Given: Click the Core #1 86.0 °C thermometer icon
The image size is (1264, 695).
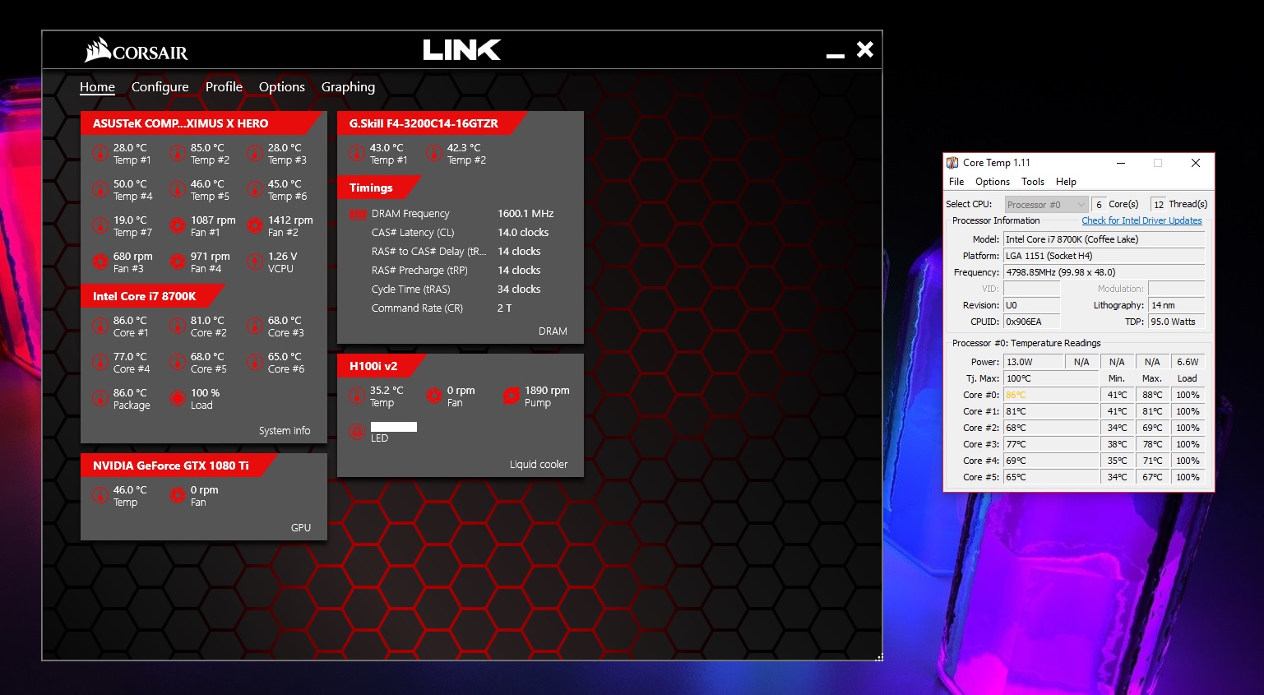Looking at the screenshot, I should (100, 327).
